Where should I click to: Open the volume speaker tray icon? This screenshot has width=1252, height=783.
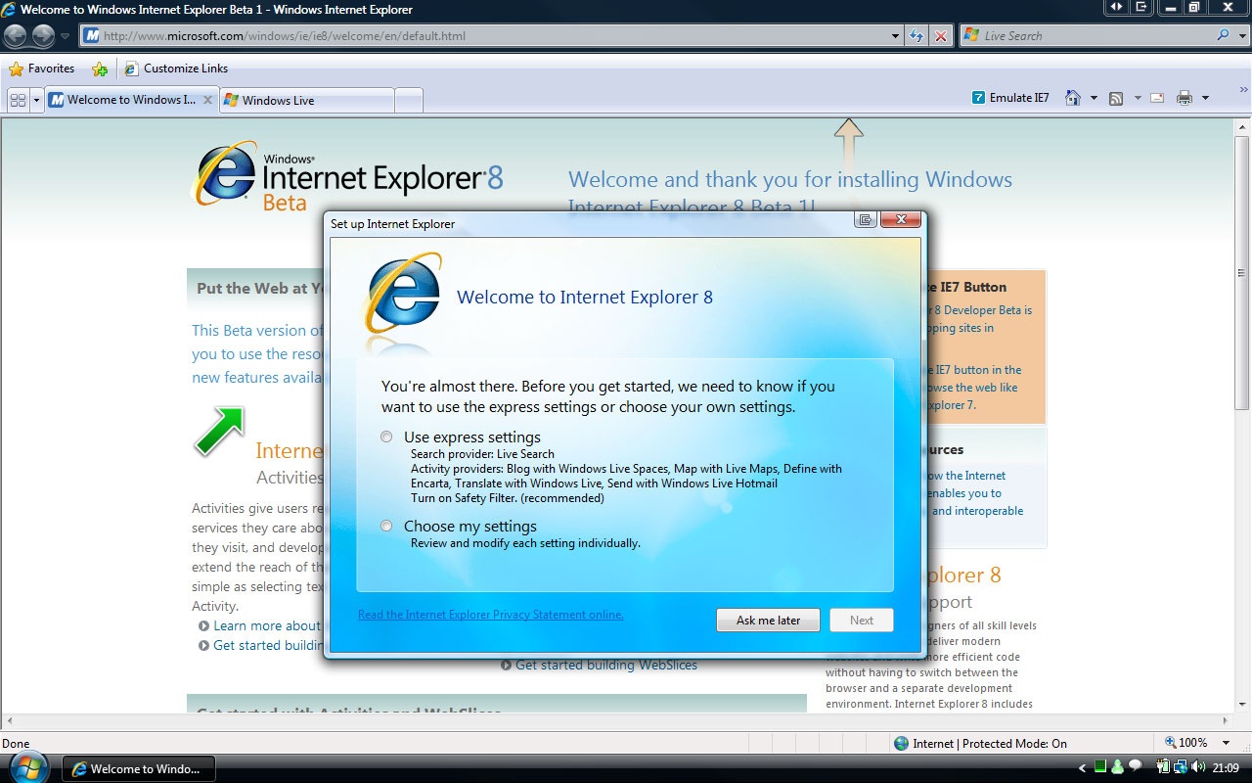point(1198,767)
